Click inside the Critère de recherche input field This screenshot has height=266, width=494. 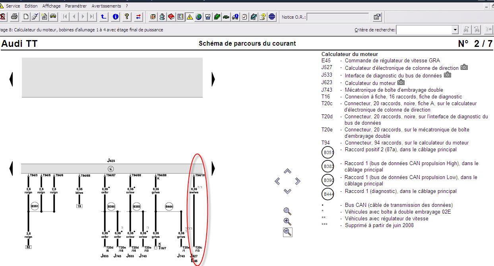(x=424, y=30)
